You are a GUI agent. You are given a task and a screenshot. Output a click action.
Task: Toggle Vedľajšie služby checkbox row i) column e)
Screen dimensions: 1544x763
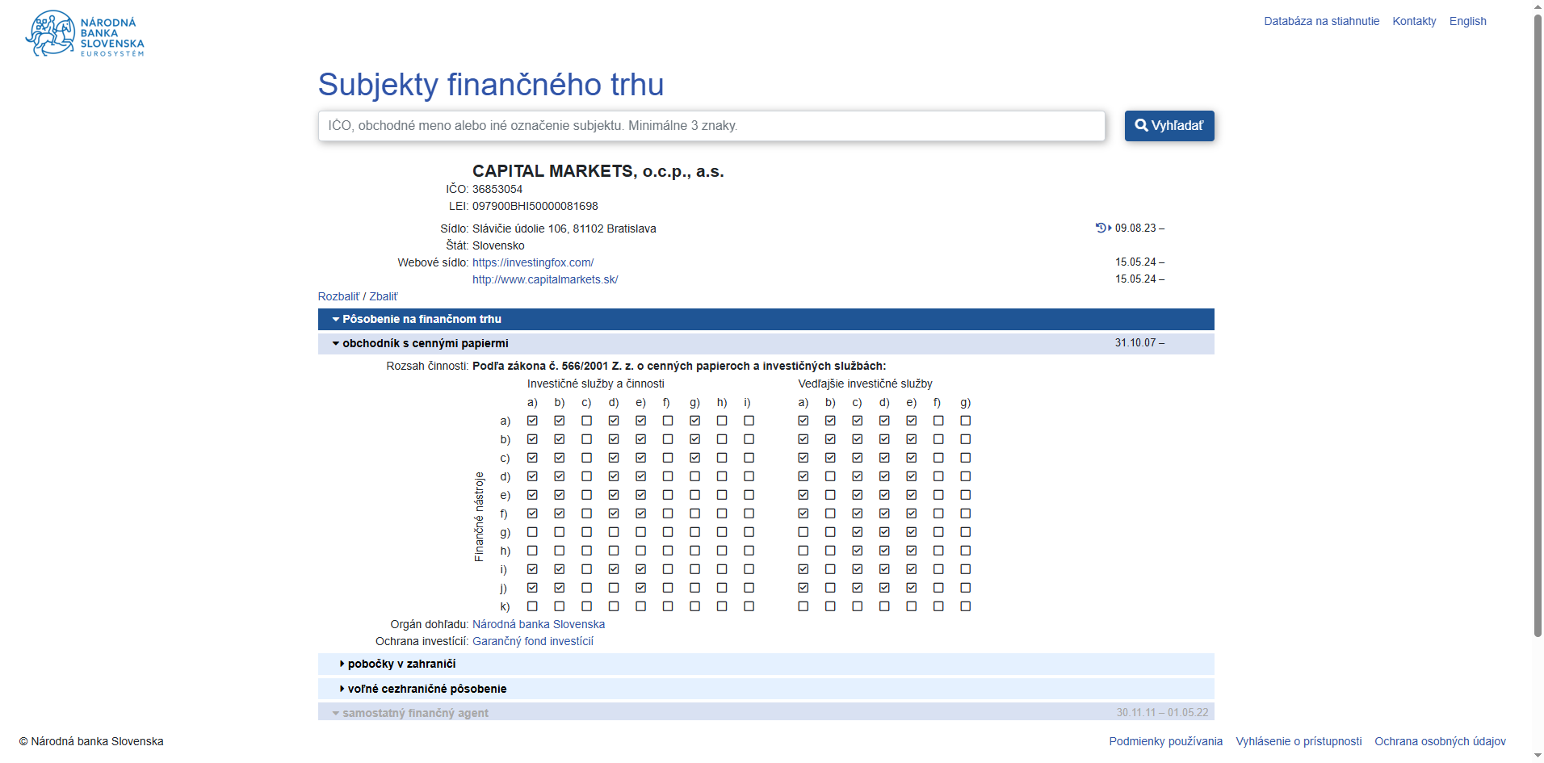(x=911, y=569)
